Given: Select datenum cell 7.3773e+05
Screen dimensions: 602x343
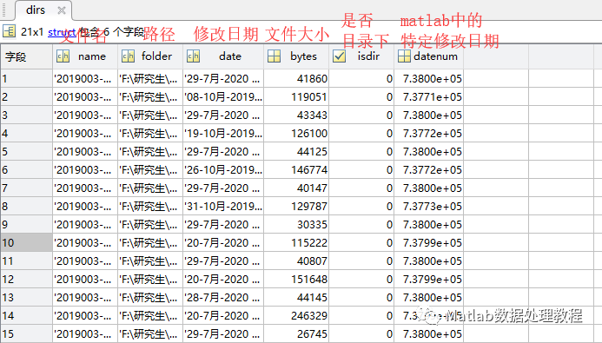Looking at the screenshot, I should coord(429,207).
